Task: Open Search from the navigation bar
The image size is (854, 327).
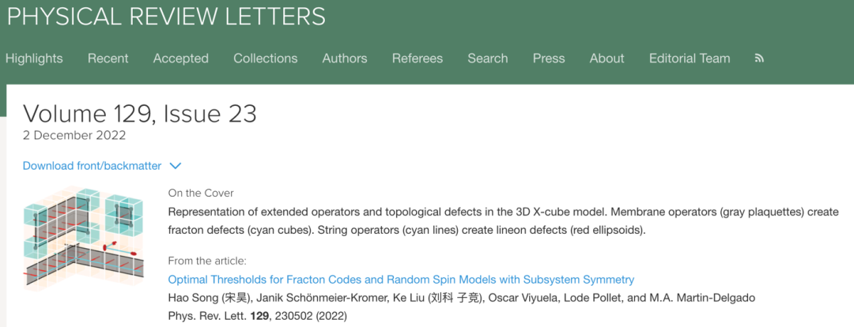Action: pos(488,58)
